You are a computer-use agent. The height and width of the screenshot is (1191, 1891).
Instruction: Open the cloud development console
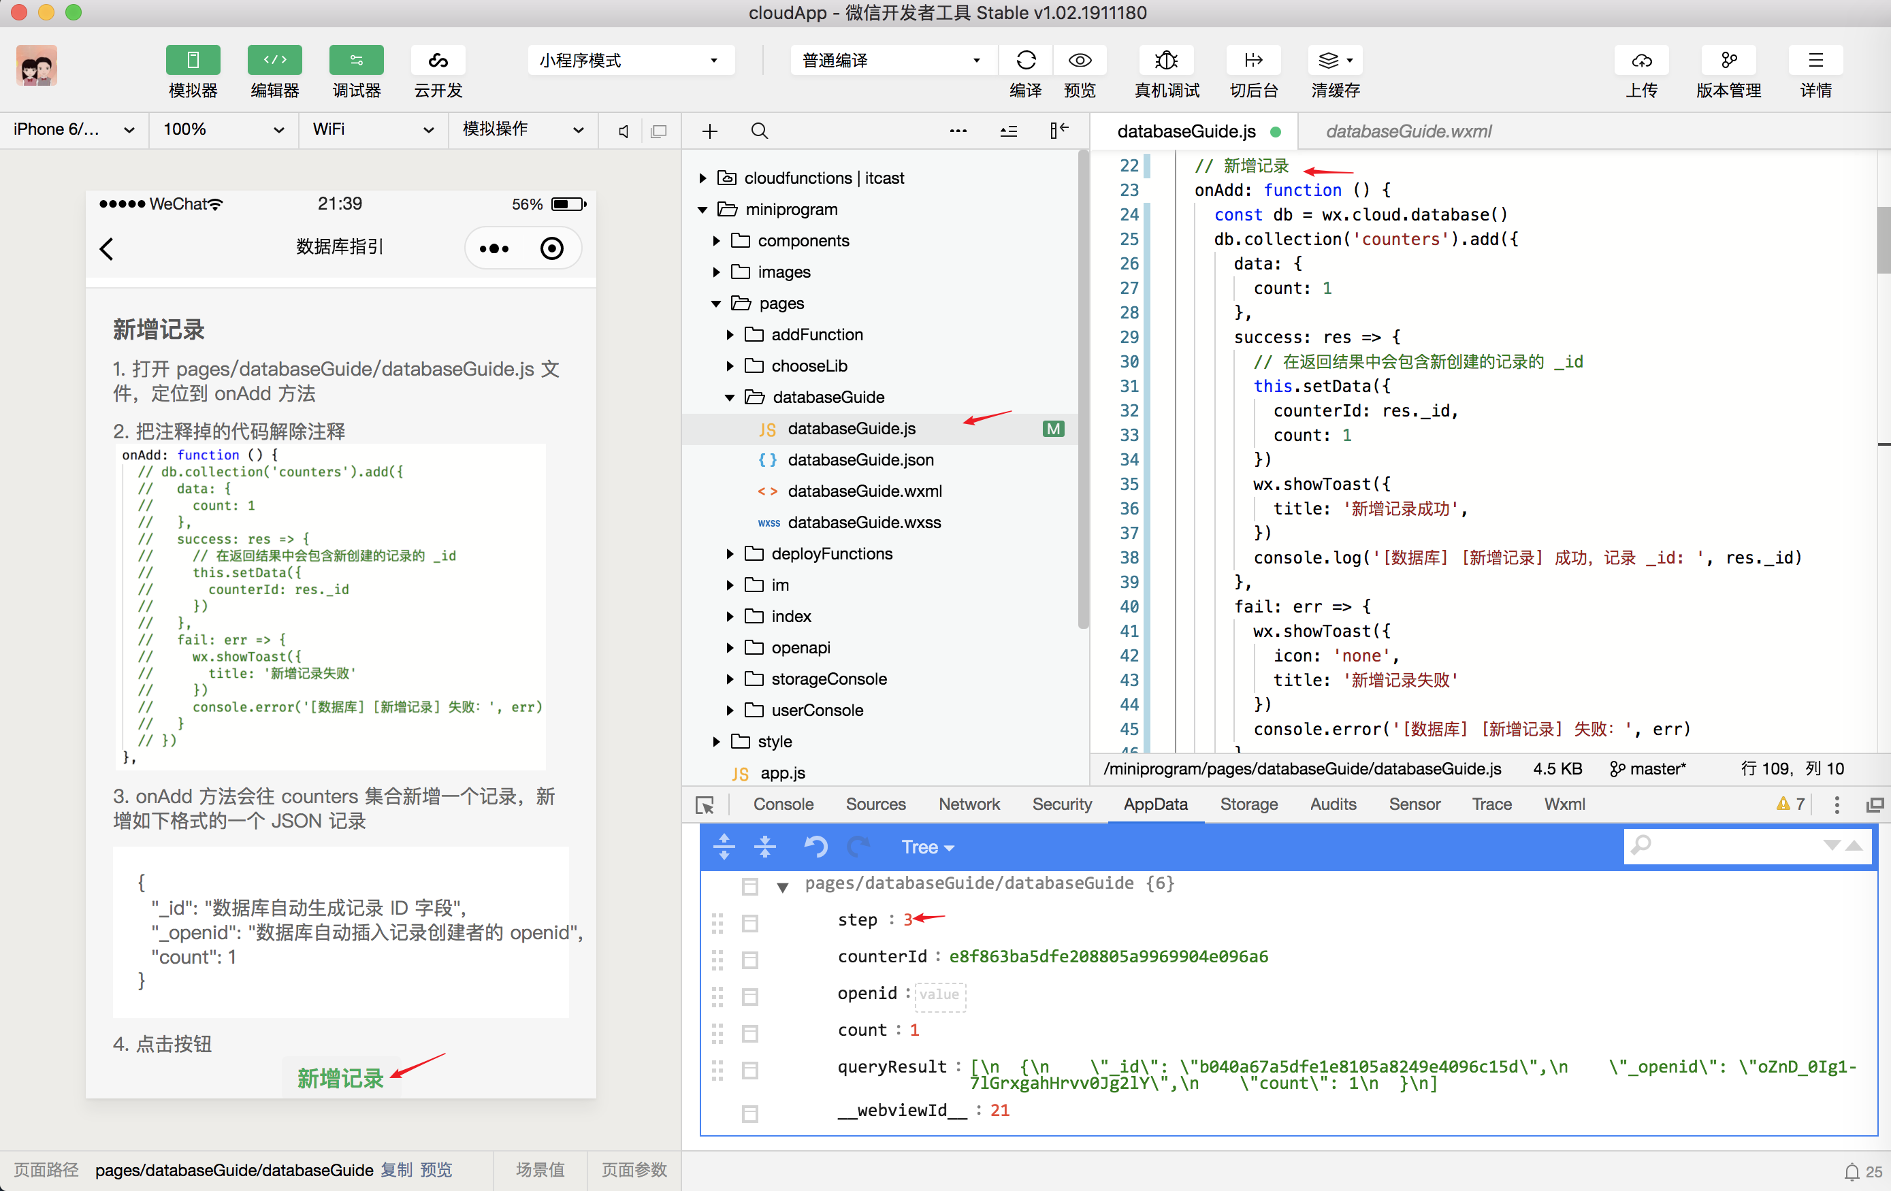pyautogui.click(x=438, y=61)
